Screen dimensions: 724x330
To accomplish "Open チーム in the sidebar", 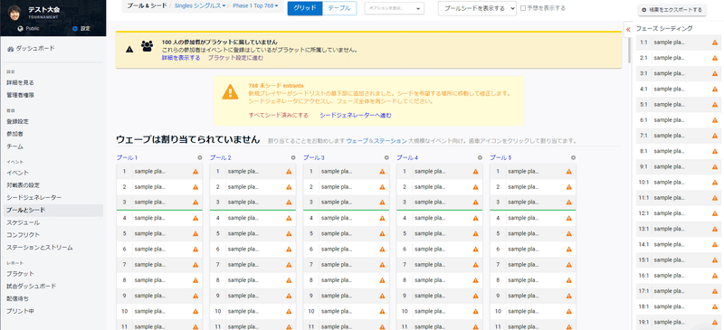I will click(14, 146).
